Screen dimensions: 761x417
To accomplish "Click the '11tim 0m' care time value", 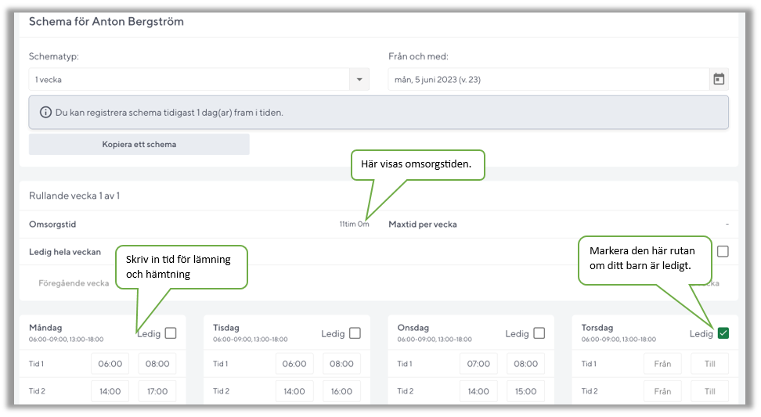I will tap(355, 224).
